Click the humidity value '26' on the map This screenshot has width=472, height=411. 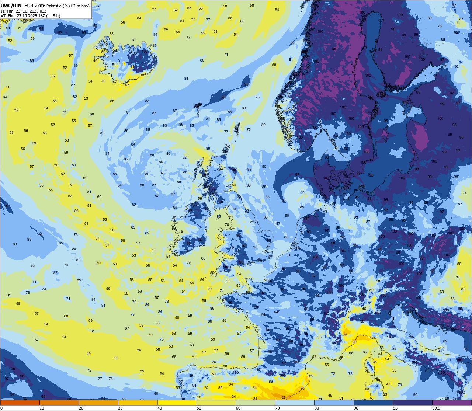click(x=345, y=335)
